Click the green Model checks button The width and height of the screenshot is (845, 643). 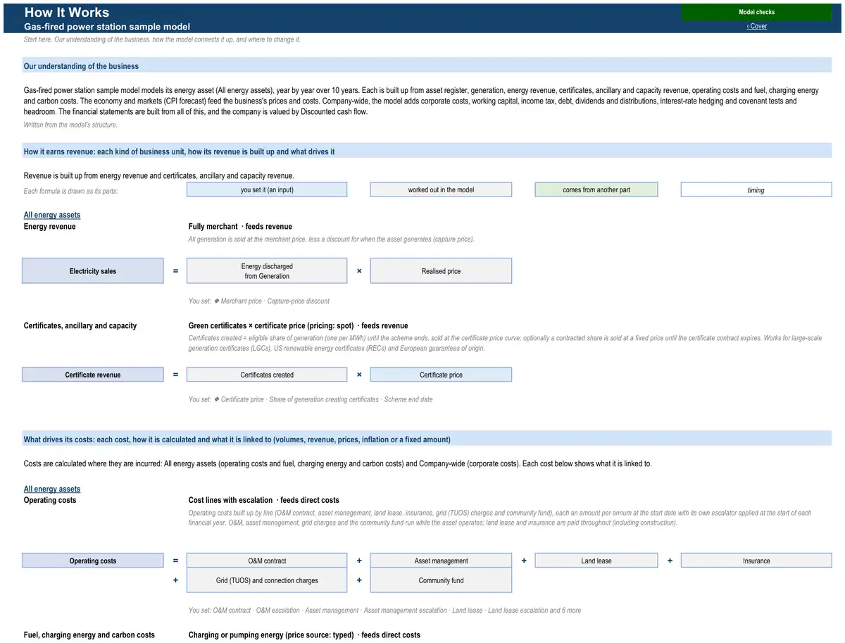click(756, 12)
